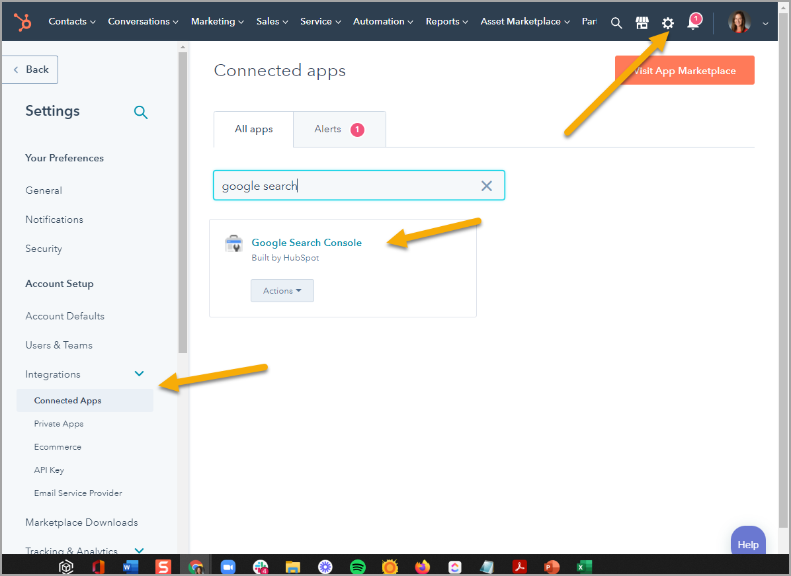The width and height of the screenshot is (791, 576).
Task: Click the orange sun app in taskbar
Action: pos(390,567)
